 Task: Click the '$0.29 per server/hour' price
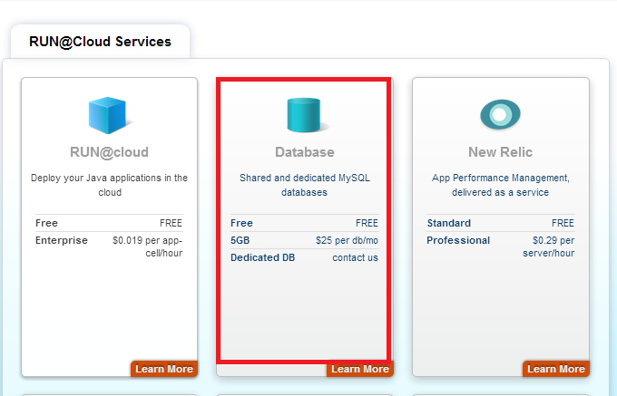(549, 246)
